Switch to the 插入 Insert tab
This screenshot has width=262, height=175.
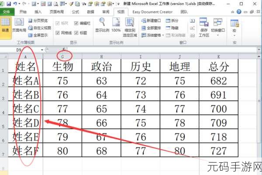point(38,12)
